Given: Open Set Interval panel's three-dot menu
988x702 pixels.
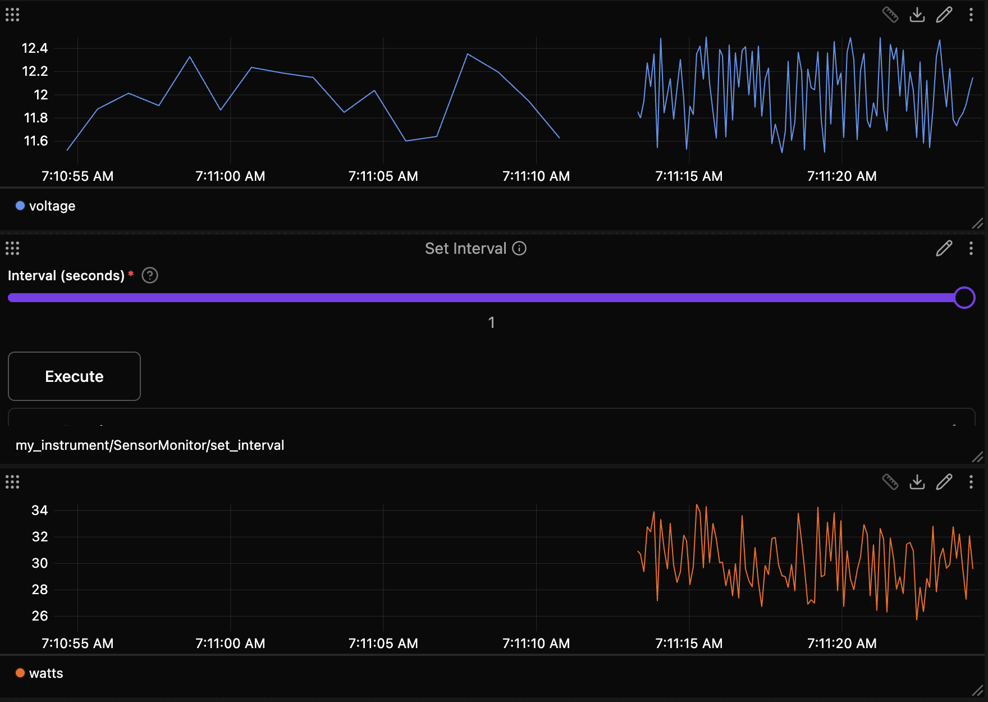Looking at the screenshot, I should tap(971, 248).
